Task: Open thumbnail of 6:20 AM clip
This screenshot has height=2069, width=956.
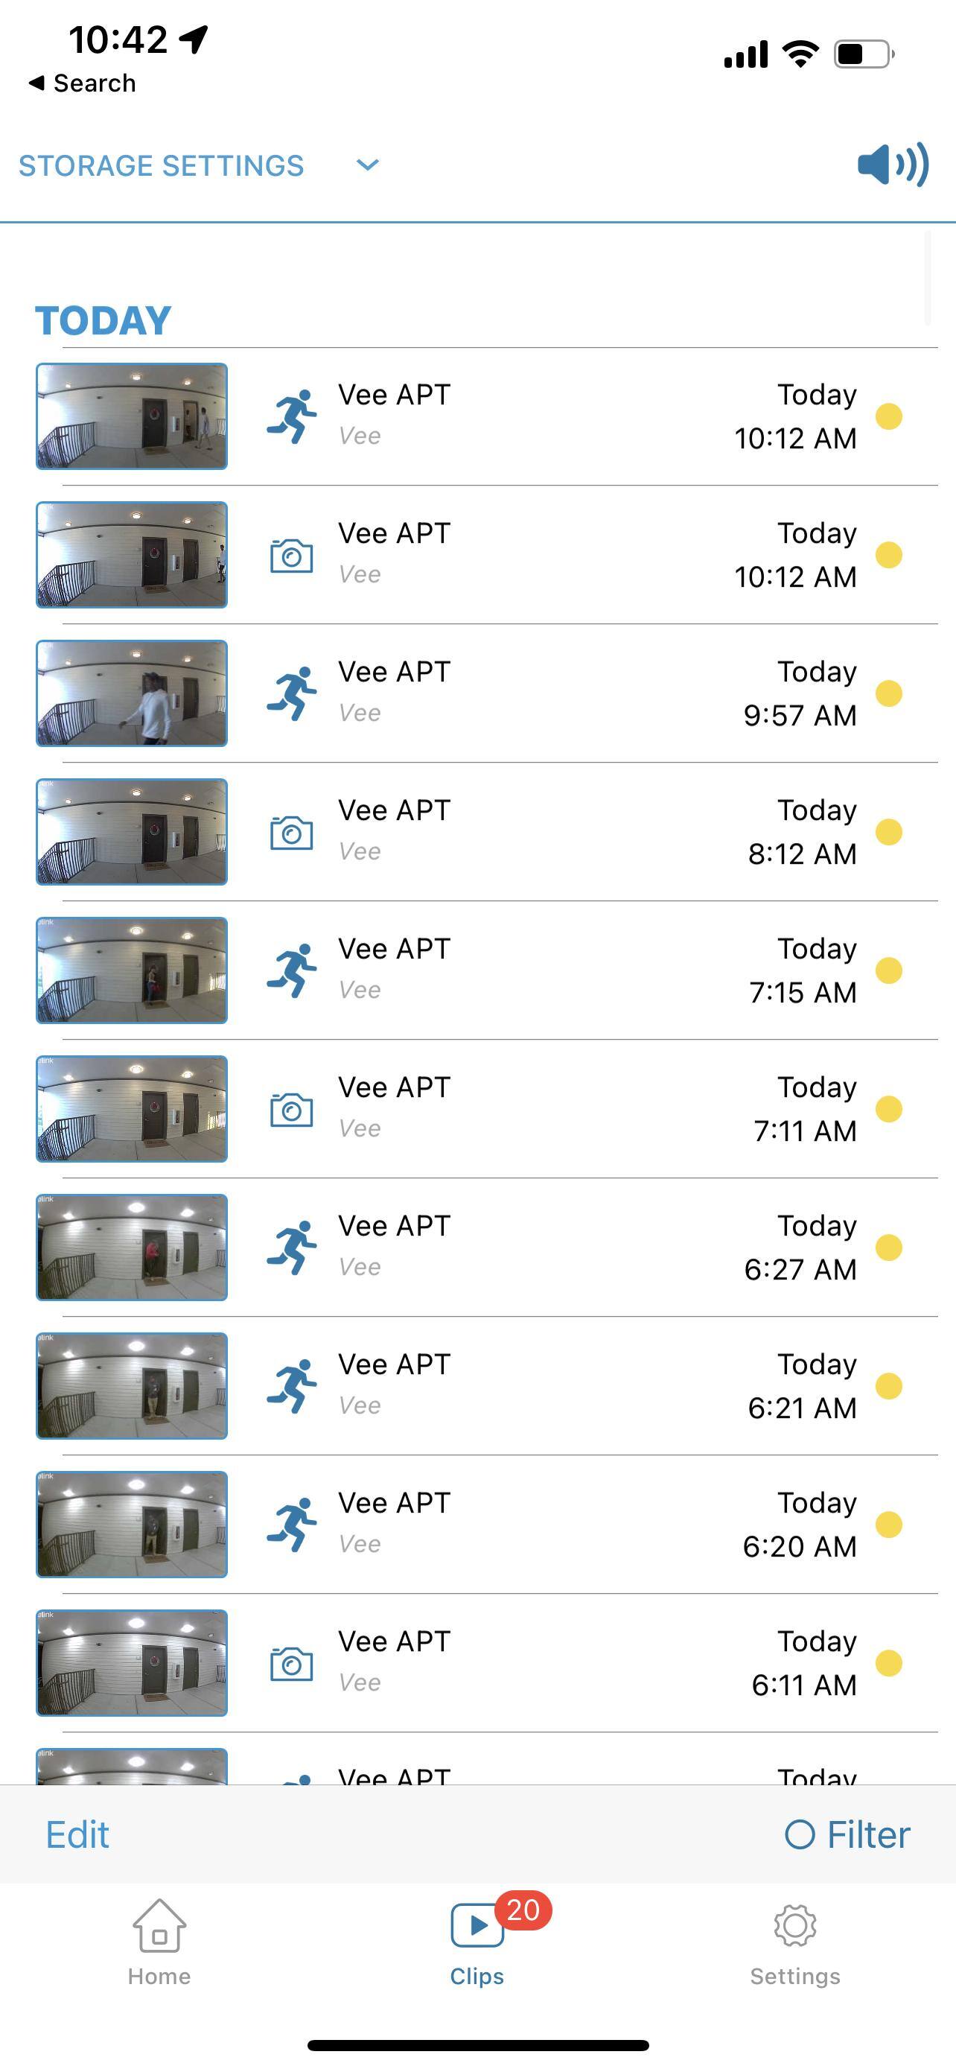Action: click(132, 1525)
